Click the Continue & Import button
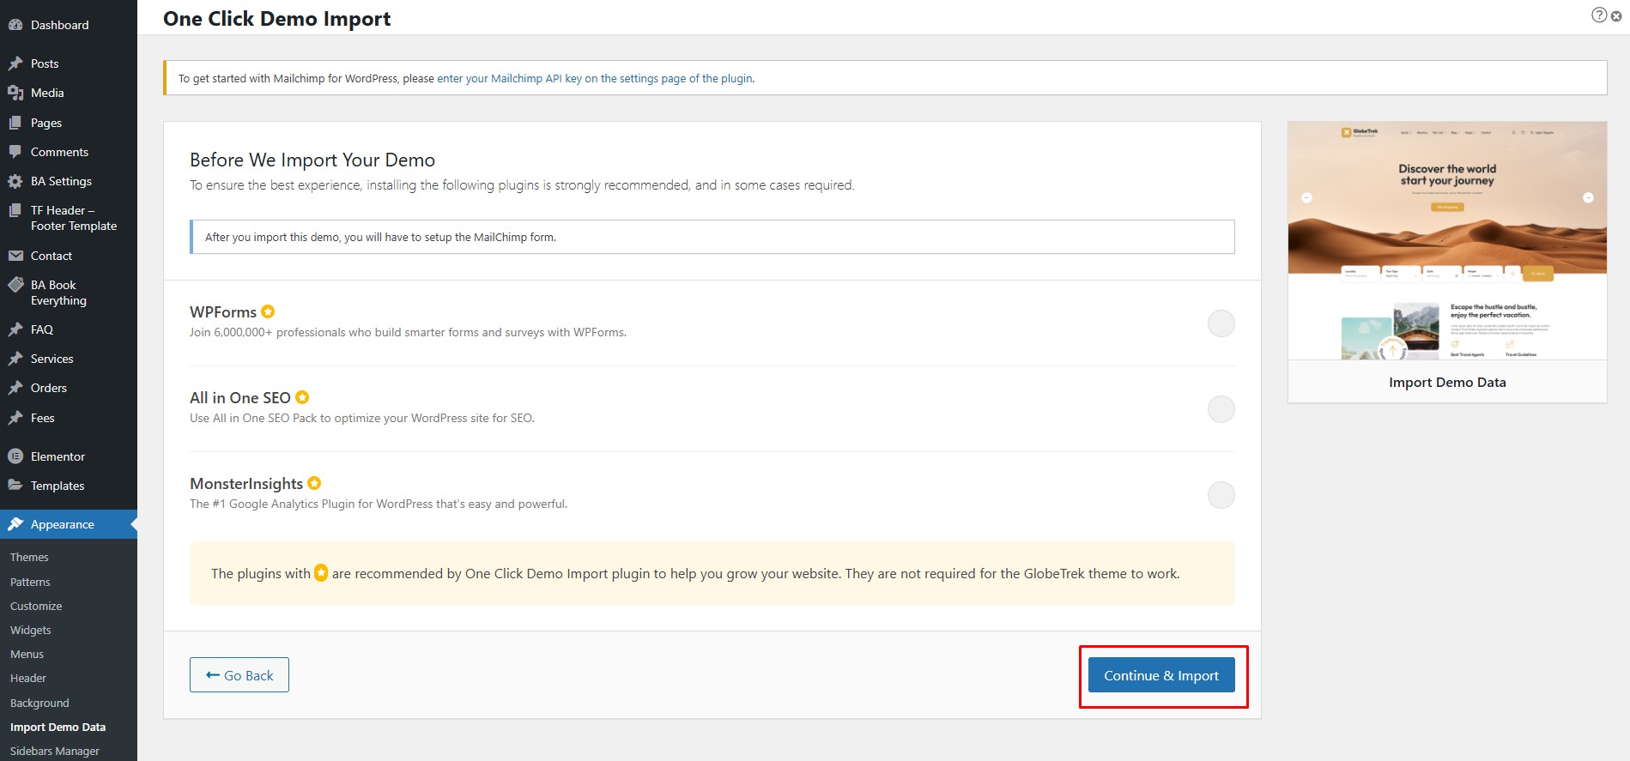The height and width of the screenshot is (761, 1630). (x=1161, y=675)
